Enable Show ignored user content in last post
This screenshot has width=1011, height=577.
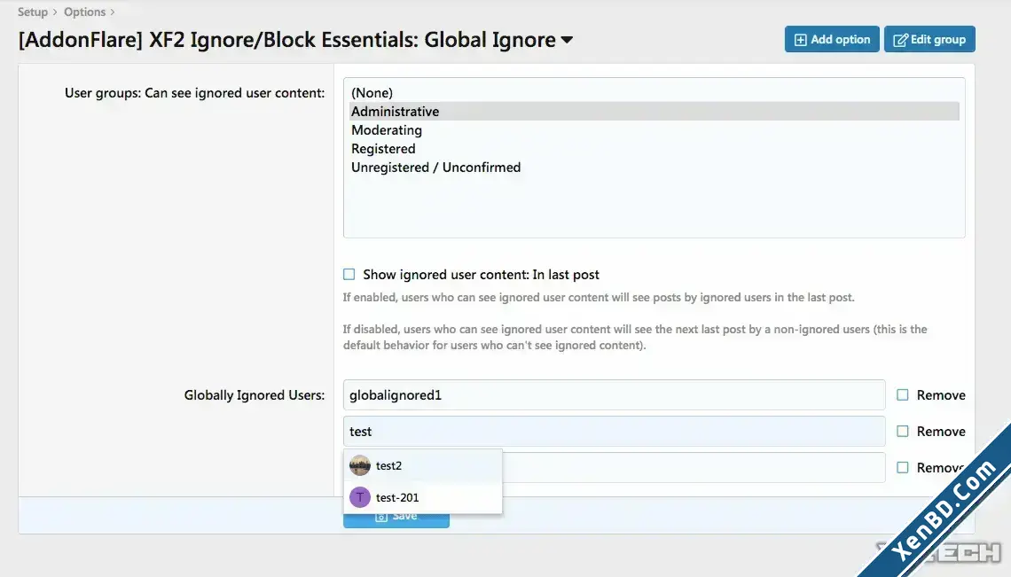click(x=349, y=275)
